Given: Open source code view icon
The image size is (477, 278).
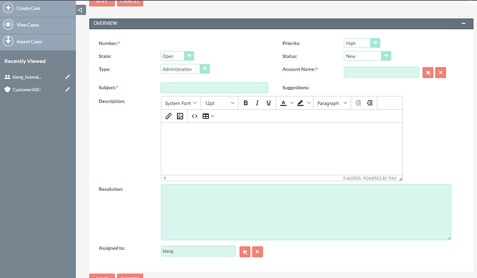Looking at the screenshot, I should (194, 116).
